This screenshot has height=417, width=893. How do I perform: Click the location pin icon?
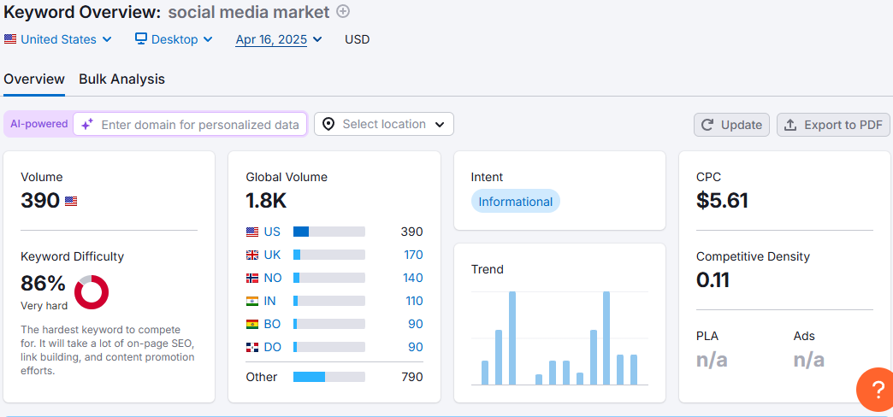tap(328, 124)
